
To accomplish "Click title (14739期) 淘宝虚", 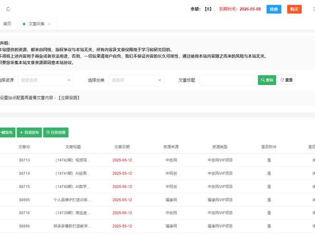I will [x=73, y=213].
